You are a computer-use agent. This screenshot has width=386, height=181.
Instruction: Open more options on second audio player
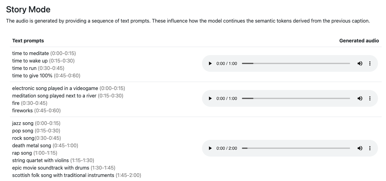pyautogui.click(x=370, y=98)
